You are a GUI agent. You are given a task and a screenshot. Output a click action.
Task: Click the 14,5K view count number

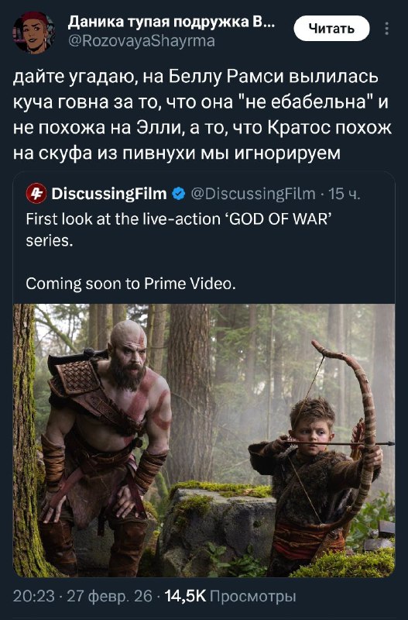click(x=185, y=596)
